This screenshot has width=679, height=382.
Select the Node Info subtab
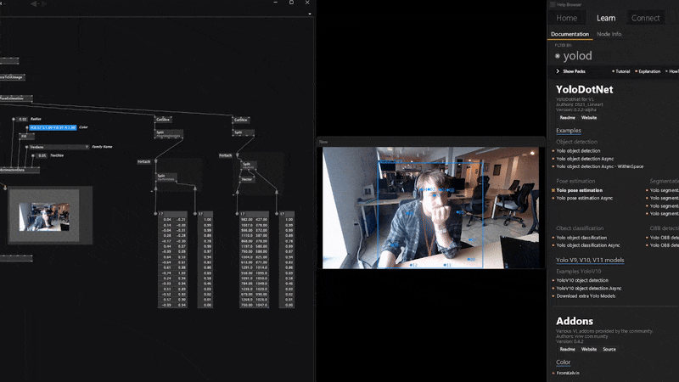point(609,34)
